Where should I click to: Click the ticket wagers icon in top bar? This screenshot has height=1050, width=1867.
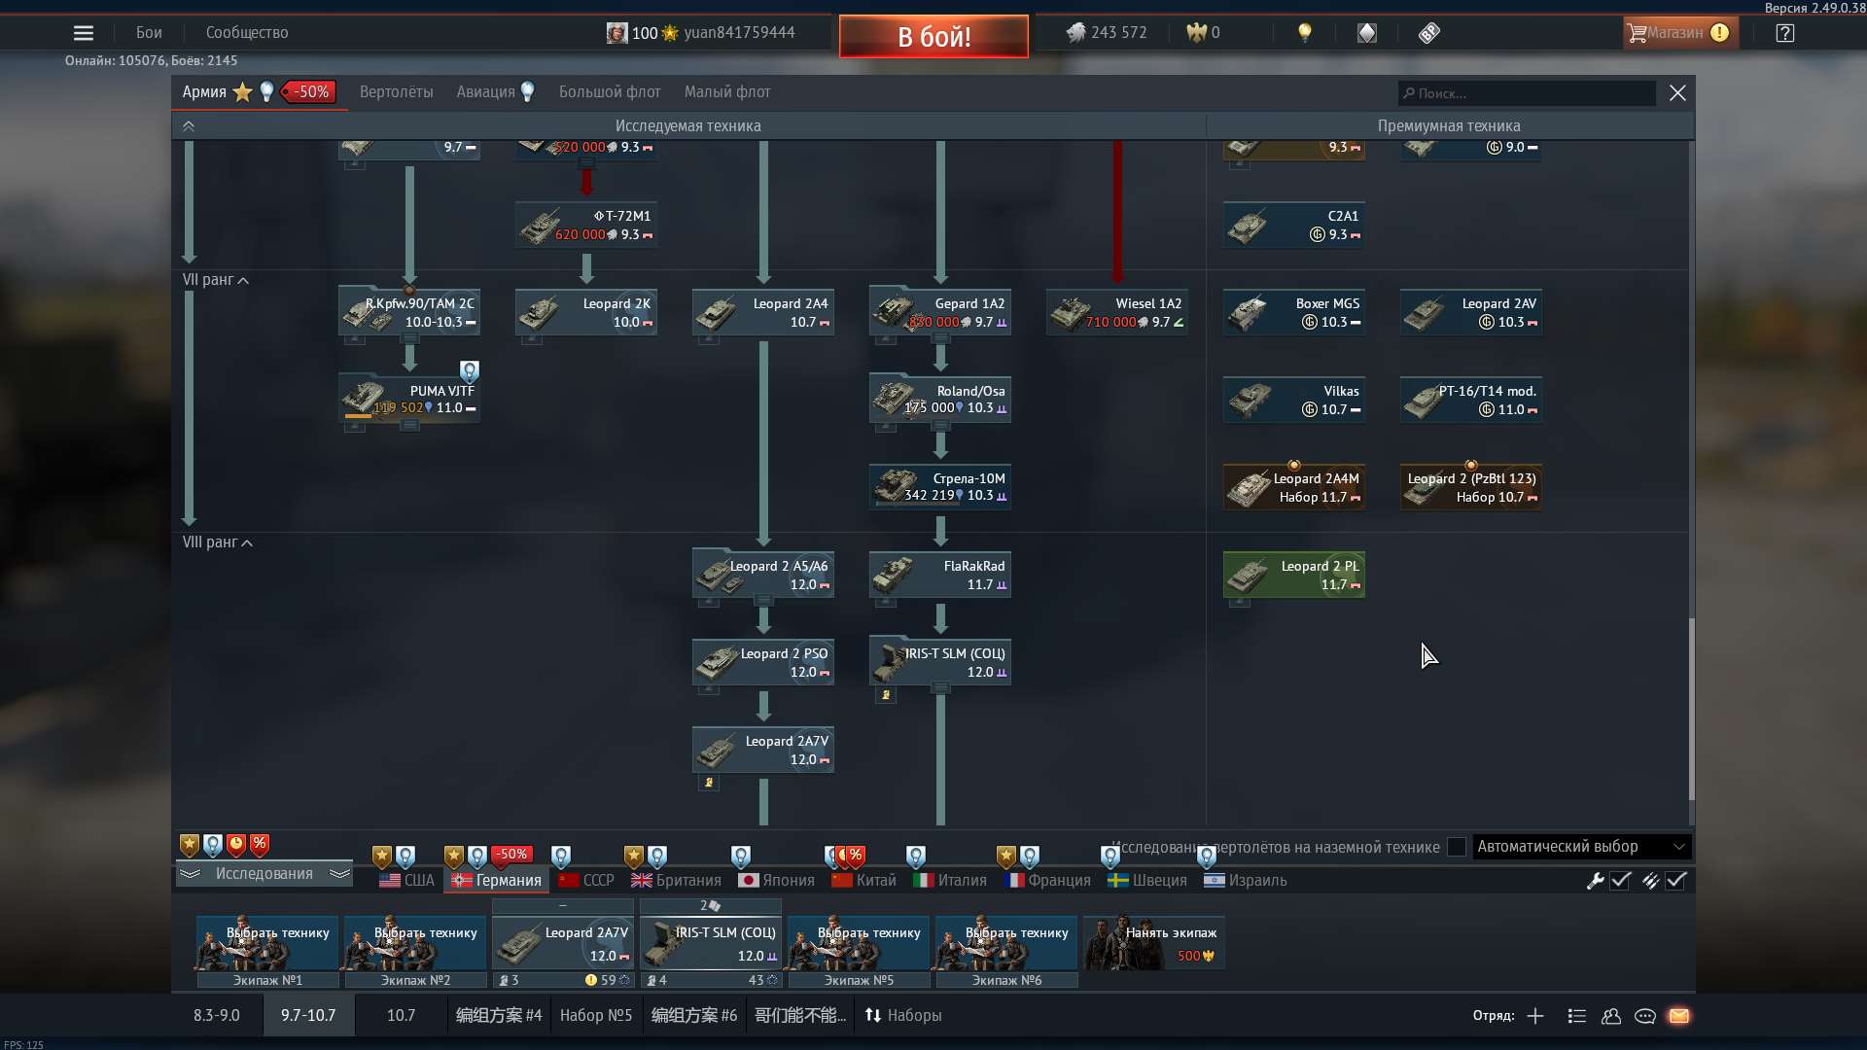point(1428,33)
